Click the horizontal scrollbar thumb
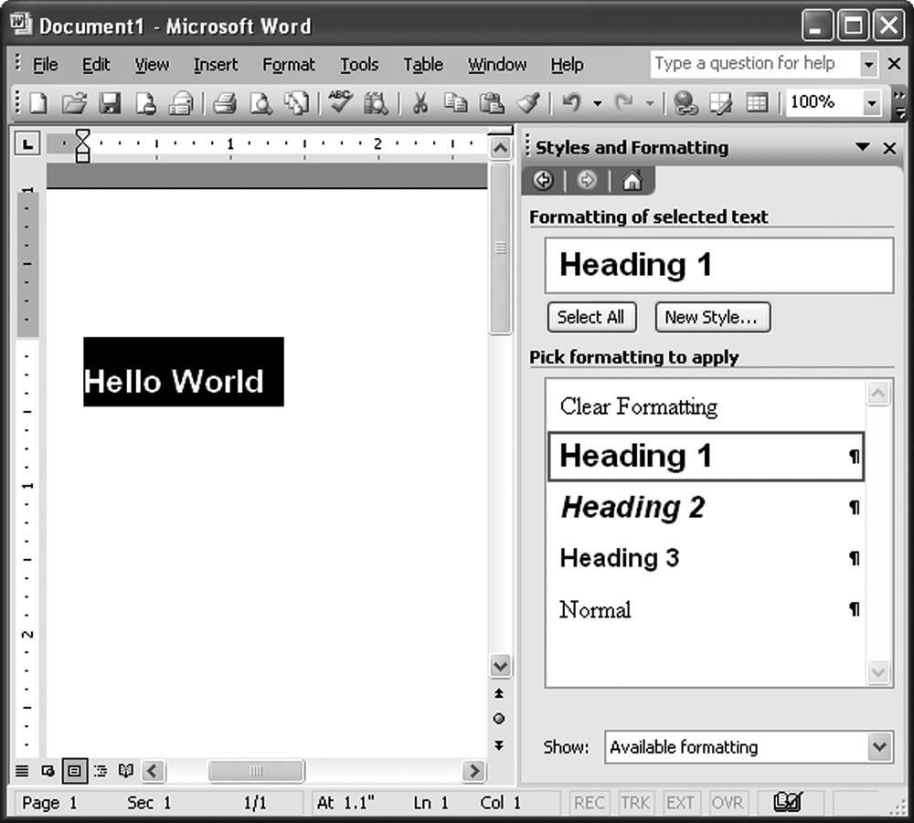This screenshot has height=823, width=914. pos(257,771)
